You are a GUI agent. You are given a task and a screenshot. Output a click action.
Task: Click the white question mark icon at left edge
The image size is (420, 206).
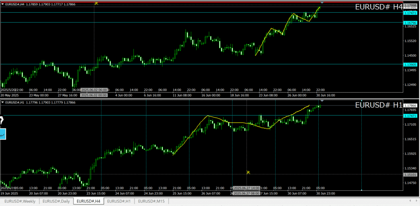[1, 120]
